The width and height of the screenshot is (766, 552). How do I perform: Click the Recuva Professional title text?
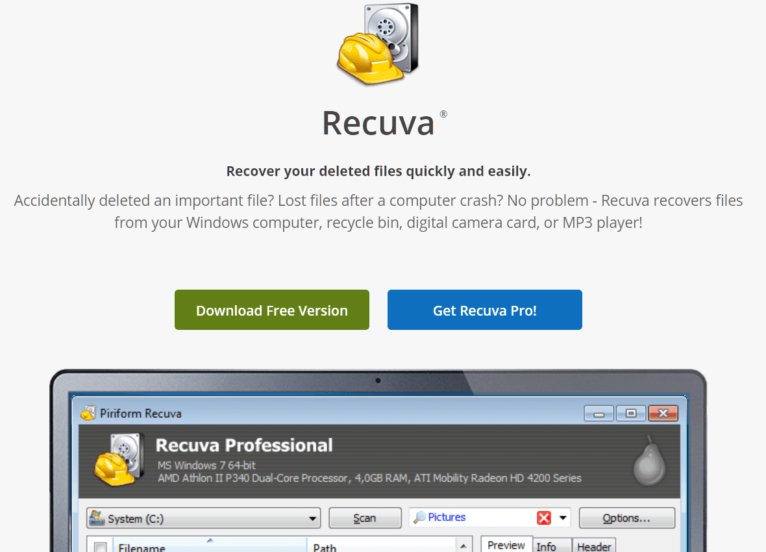[x=244, y=445]
